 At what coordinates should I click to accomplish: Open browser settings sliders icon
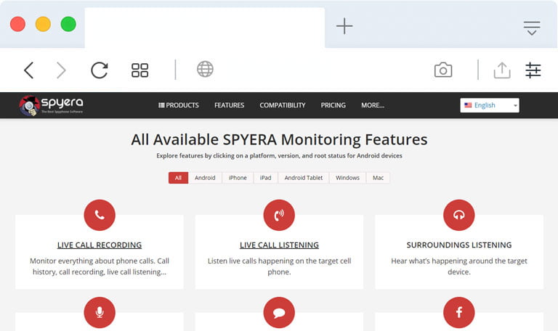pyautogui.click(x=533, y=70)
